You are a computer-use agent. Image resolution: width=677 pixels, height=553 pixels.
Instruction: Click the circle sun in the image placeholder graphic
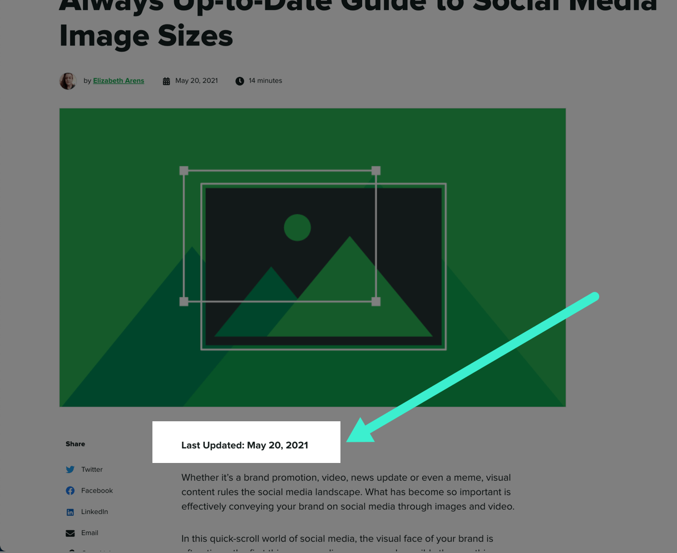tap(298, 227)
